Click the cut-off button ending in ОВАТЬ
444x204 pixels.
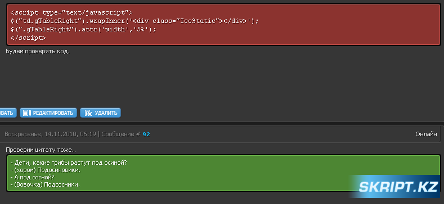click(x=8, y=113)
